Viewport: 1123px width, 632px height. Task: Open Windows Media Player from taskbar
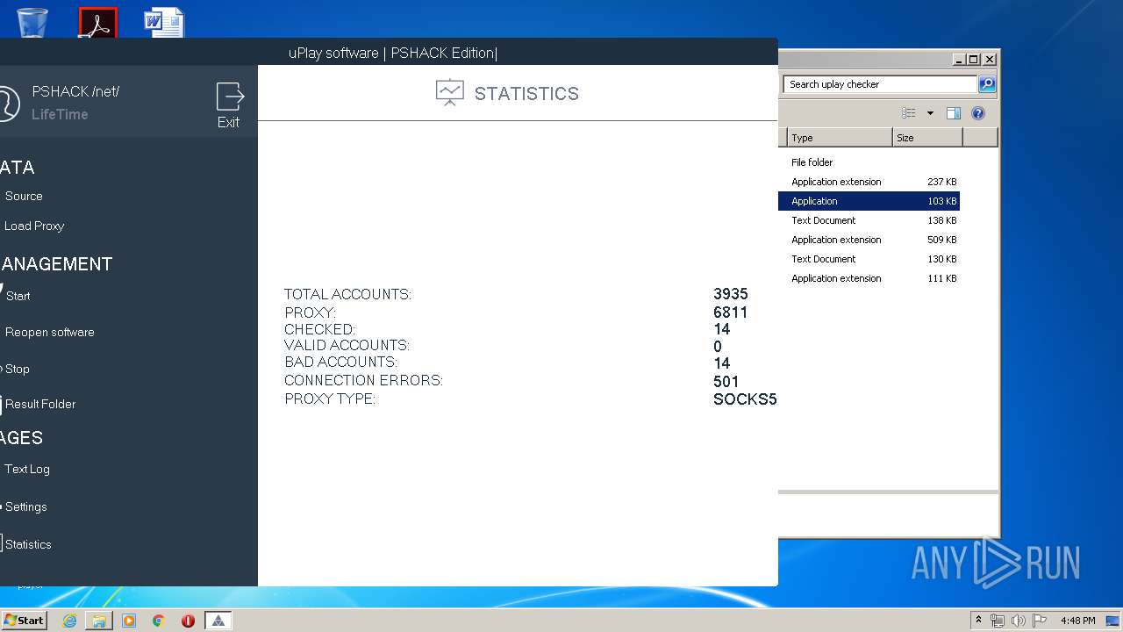tap(129, 621)
